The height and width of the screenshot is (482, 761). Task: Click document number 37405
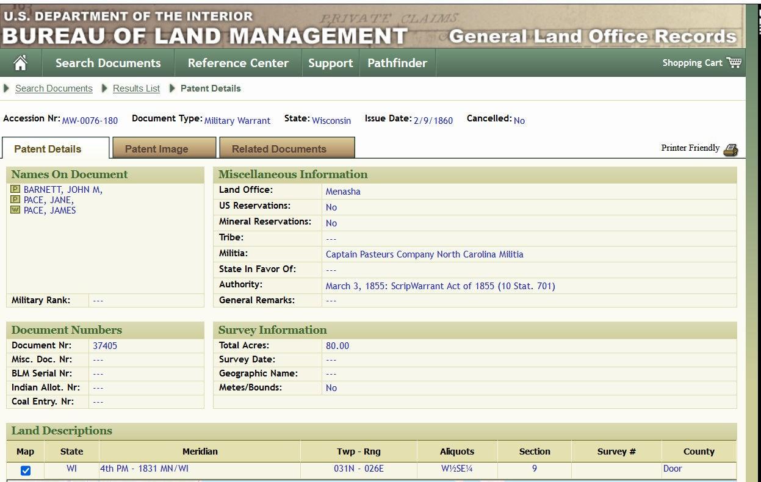pos(105,346)
